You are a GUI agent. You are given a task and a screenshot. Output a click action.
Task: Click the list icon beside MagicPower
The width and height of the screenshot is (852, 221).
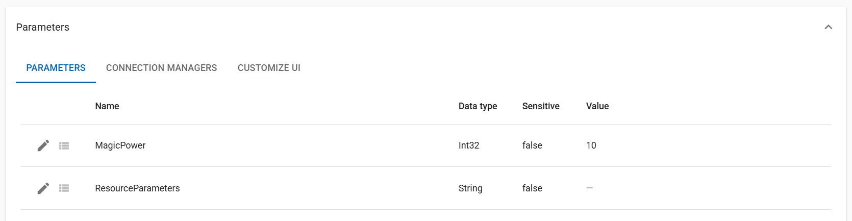64,146
